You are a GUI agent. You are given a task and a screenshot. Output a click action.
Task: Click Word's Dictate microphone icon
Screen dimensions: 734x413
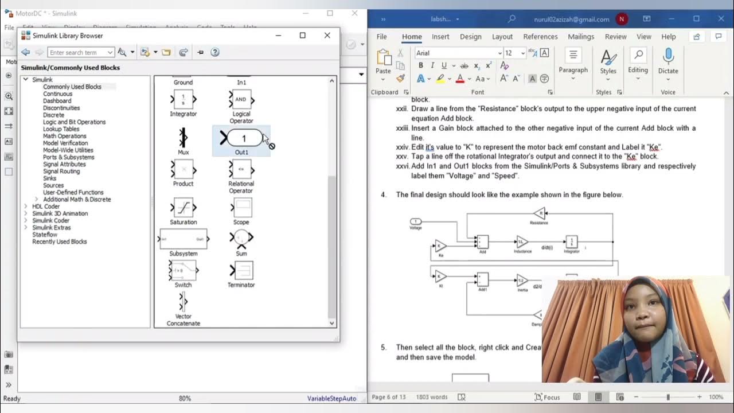click(x=668, y=57)
